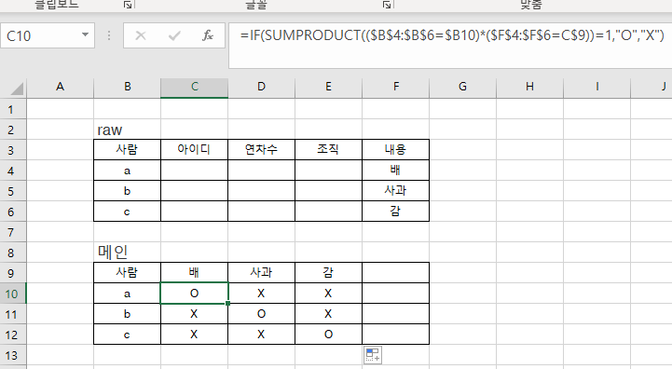This screenshot has height=369, width=672.
Task: Select the '아이디' header cell
Action: (194, 150)
